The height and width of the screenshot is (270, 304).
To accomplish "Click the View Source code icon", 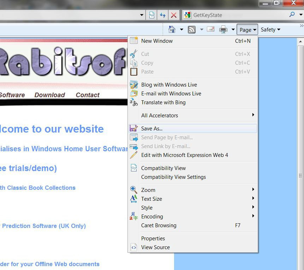I will (x=134, y=247).
